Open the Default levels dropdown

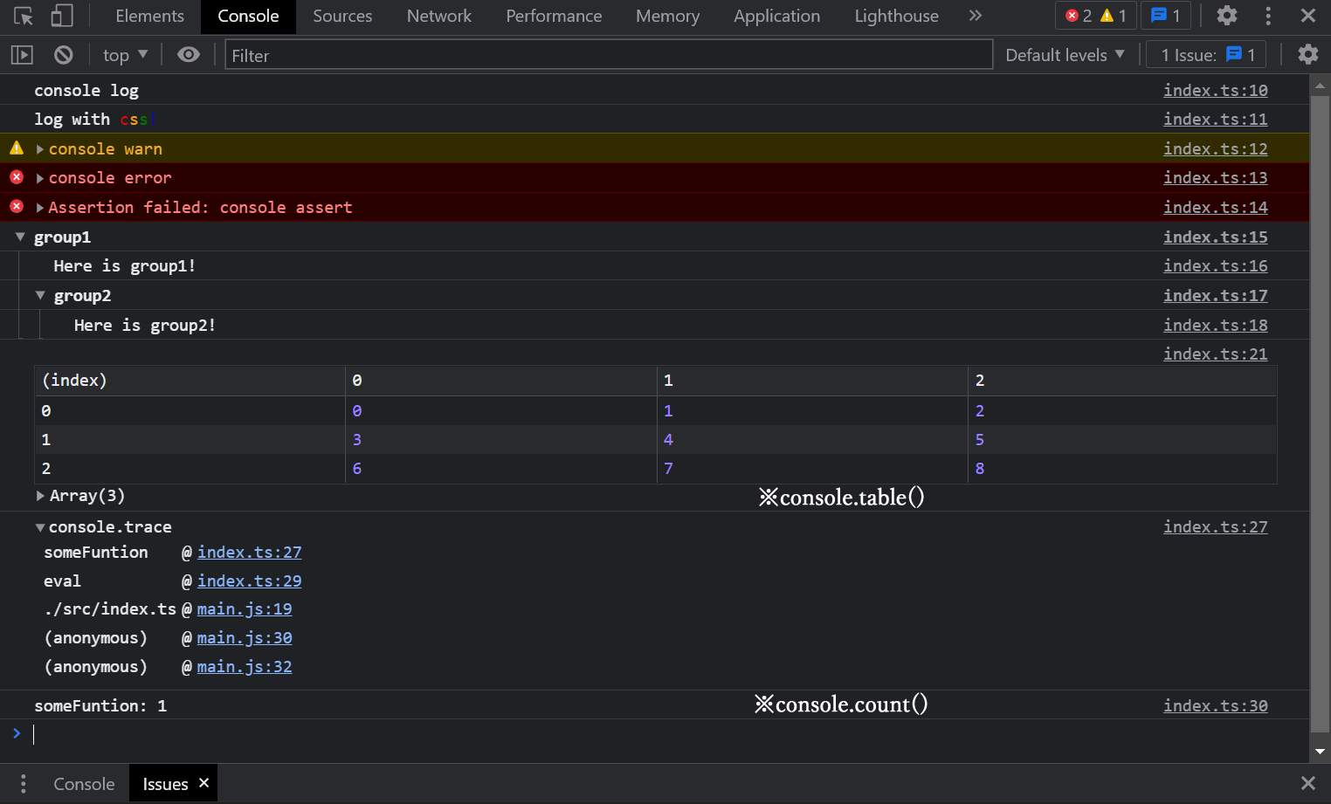(1065, 55)
